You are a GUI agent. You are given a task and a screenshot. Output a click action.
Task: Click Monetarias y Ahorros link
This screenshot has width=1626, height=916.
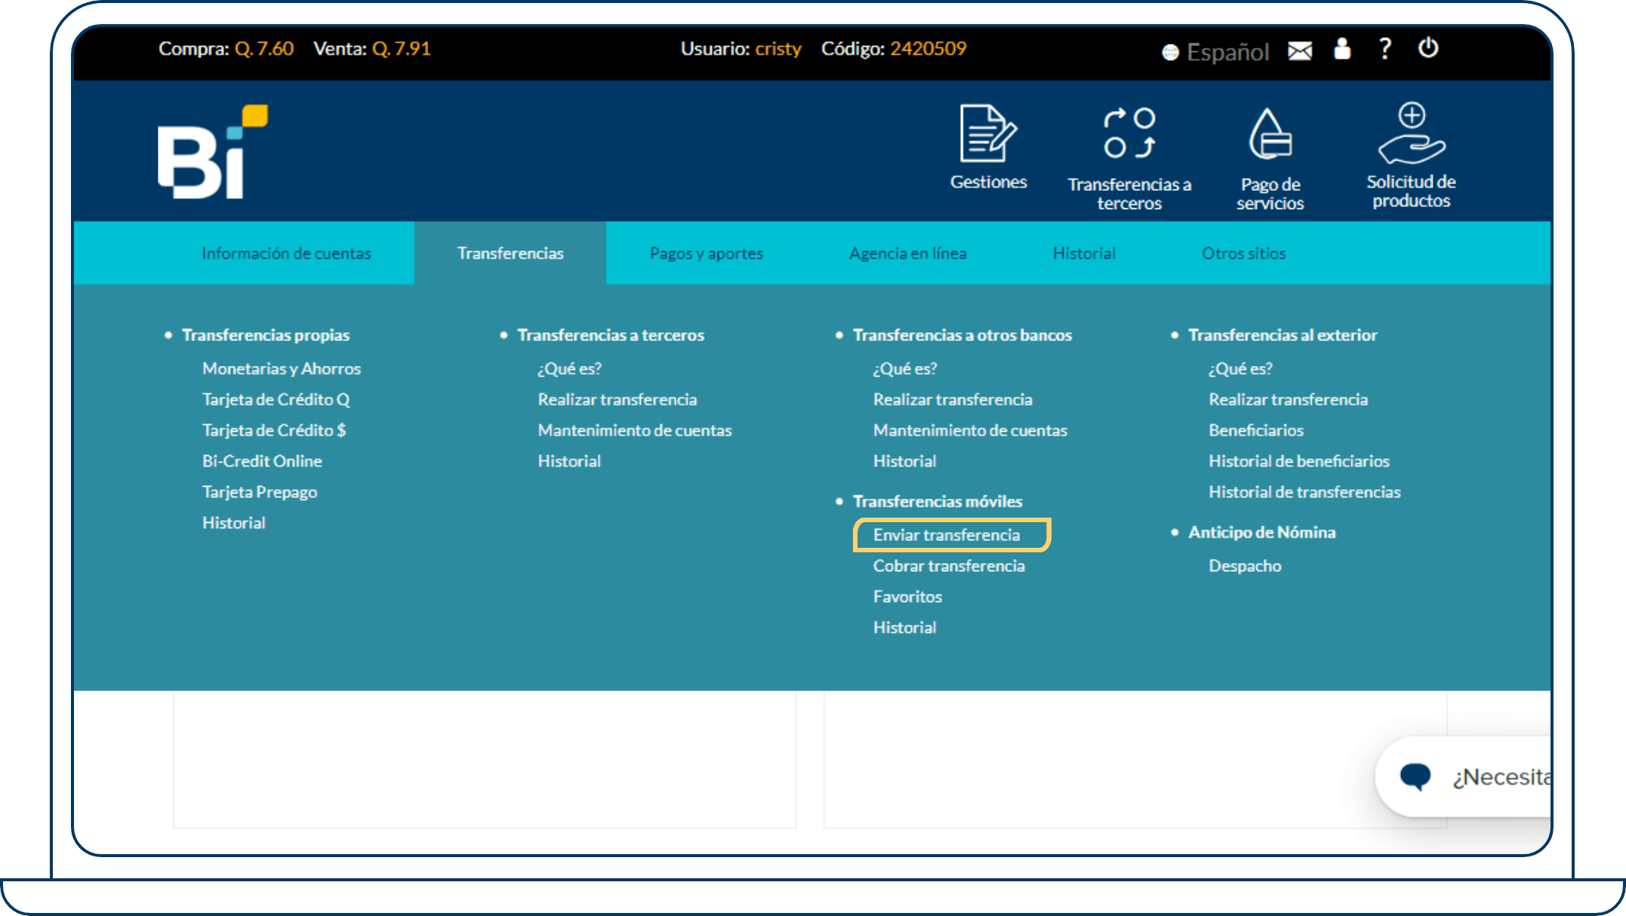tap(282, 369)
